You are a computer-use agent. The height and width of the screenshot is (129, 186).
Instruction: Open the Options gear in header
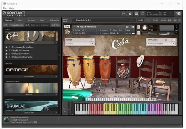(130, 14)
